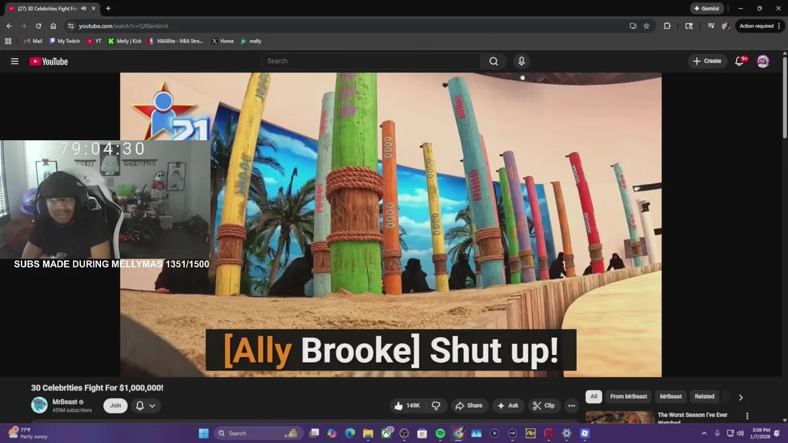Image resolution: width=788 pixels, height=443 pixels.
Task: Open the Settings gear on the taskbar
Action: [x=566, y=433]
